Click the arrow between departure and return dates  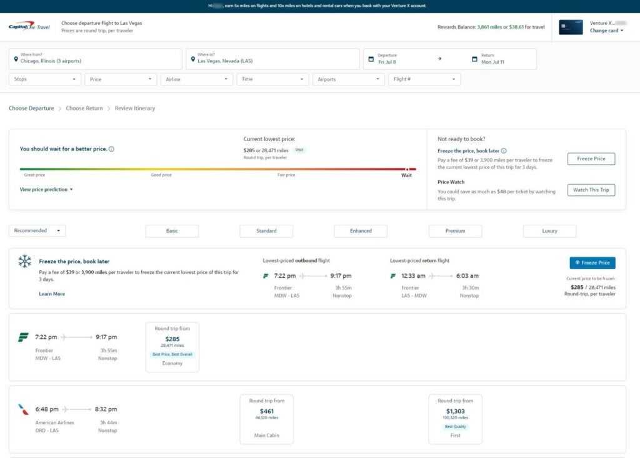click(440, 57)
